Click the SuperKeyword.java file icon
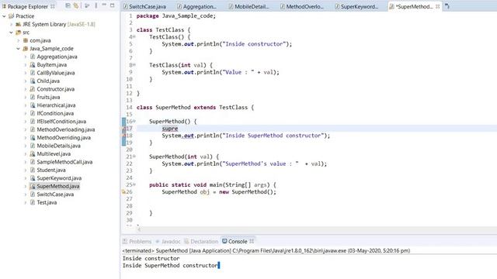This screenshot has width=497, height=279. coord(33,178)
